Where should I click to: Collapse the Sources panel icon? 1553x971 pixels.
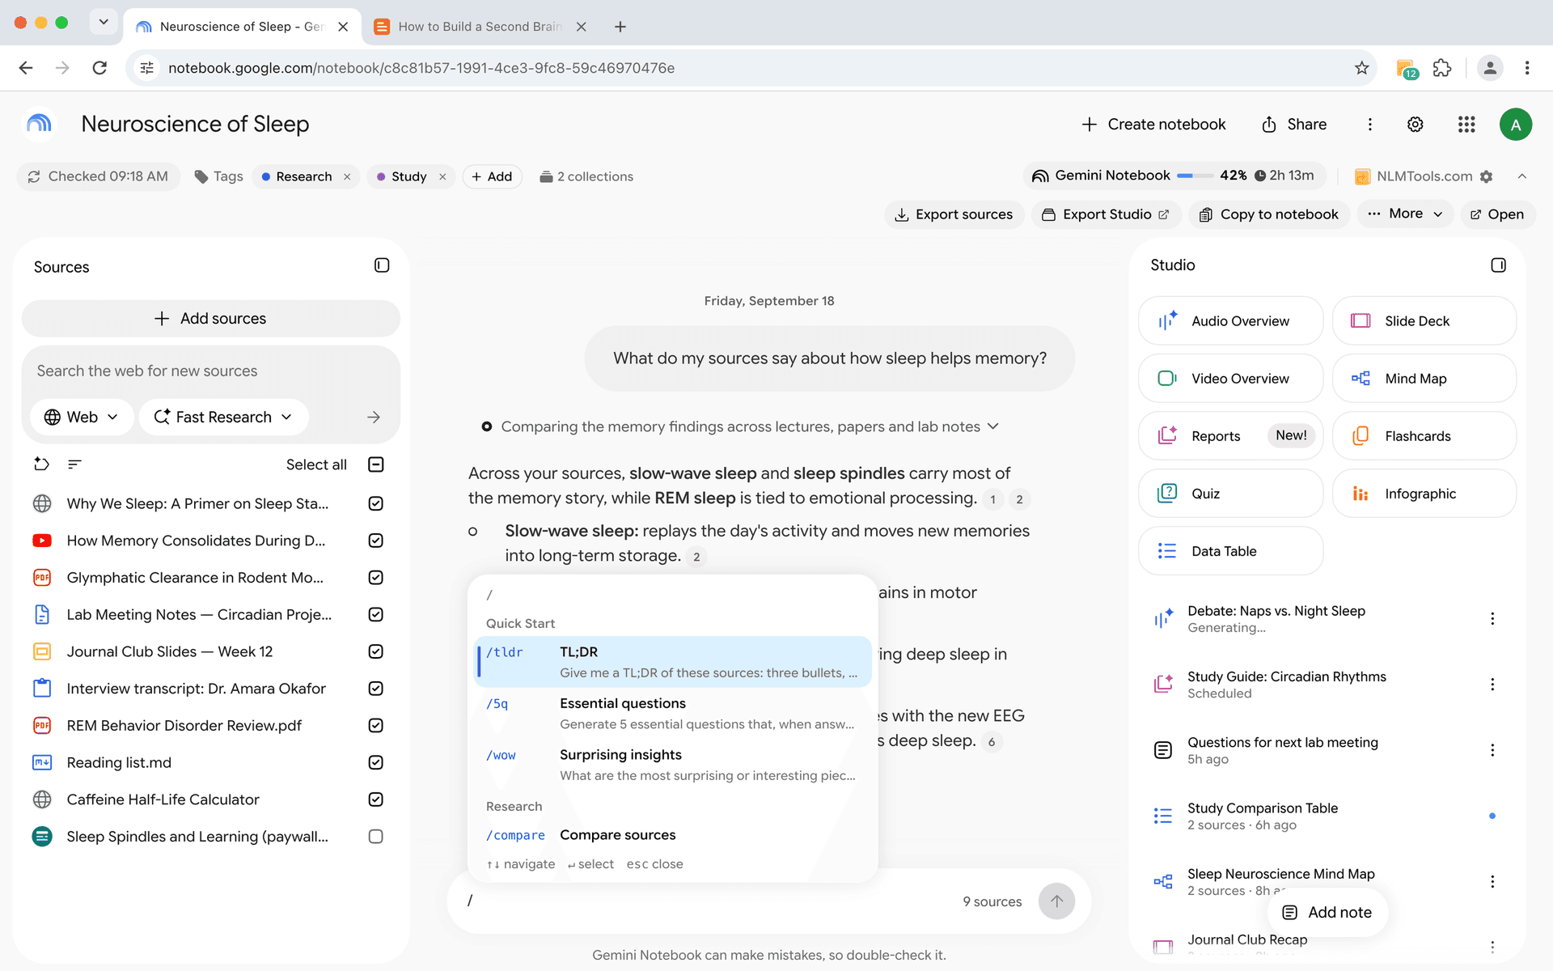pos(382,265)
